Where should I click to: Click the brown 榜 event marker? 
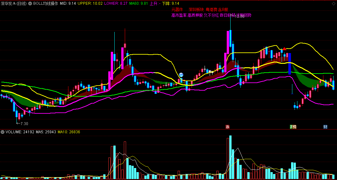pyautogui.click(x=295, y=127)
